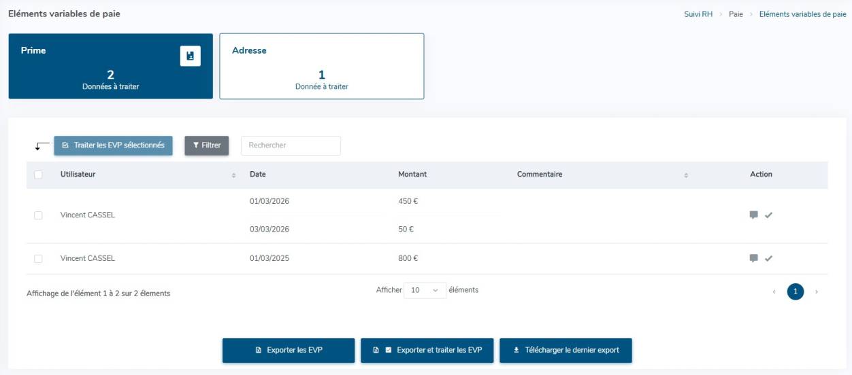
Task: Open the Filtrer options
Action: point(207,145)
